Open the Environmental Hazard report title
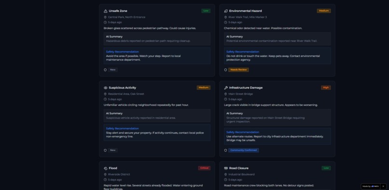This screenshot has height=190, width=389. click(245, 11)
